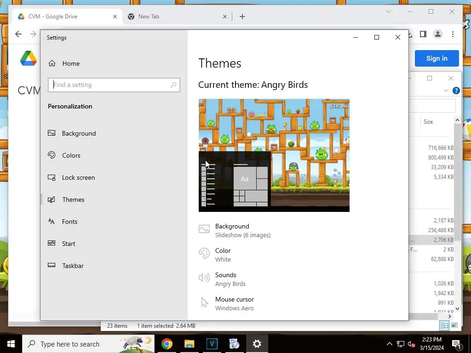Click the Google Drive logo
Viewport: 471px width, 353px height.
(28, 58)
